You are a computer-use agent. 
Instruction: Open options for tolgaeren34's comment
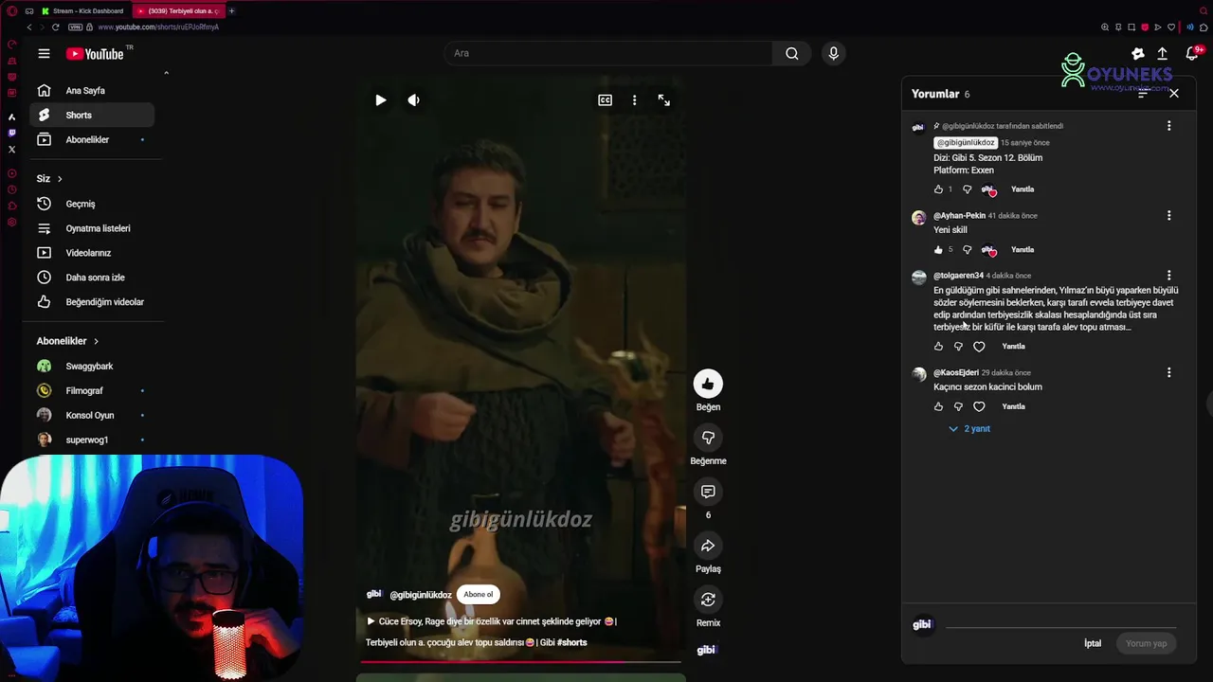(1168, 276)
